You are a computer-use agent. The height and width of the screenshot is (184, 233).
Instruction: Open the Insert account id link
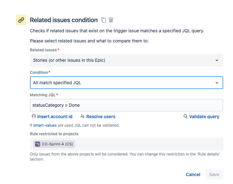point(55,117)
